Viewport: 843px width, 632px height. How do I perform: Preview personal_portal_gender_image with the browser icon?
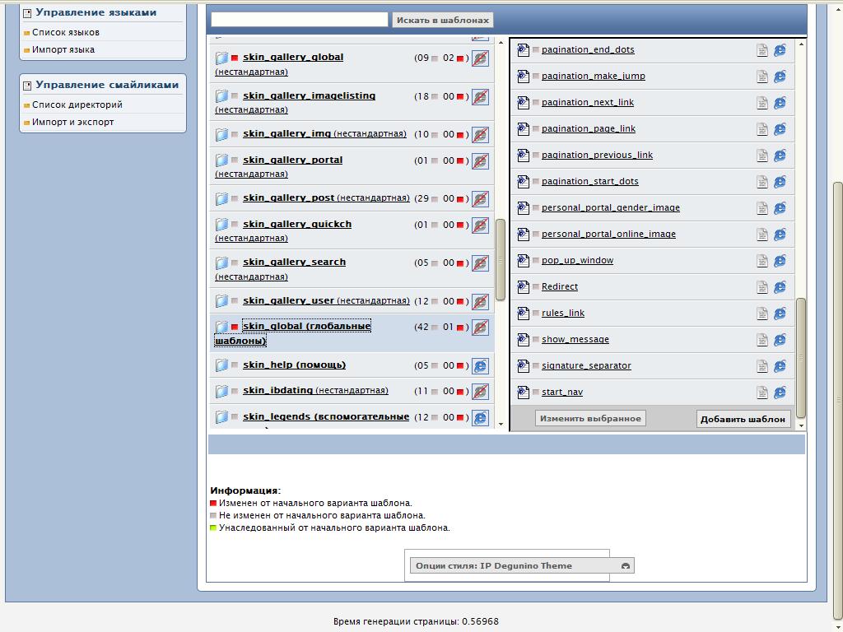point(780,208)
